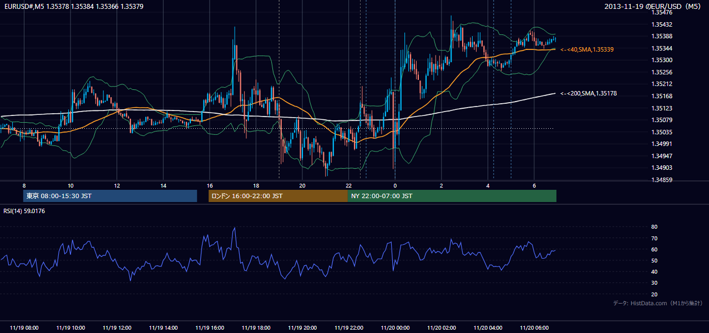Click the 11/19 08:00 time label
The image size is (709, 333).
[x=24, y=328]
